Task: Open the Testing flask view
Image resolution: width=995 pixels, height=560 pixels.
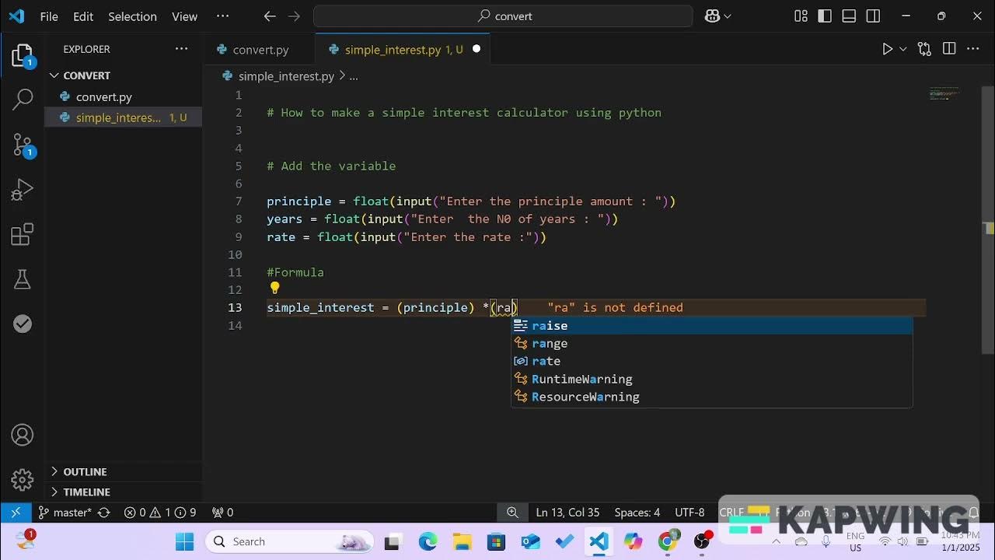Action: coord(23,279)
